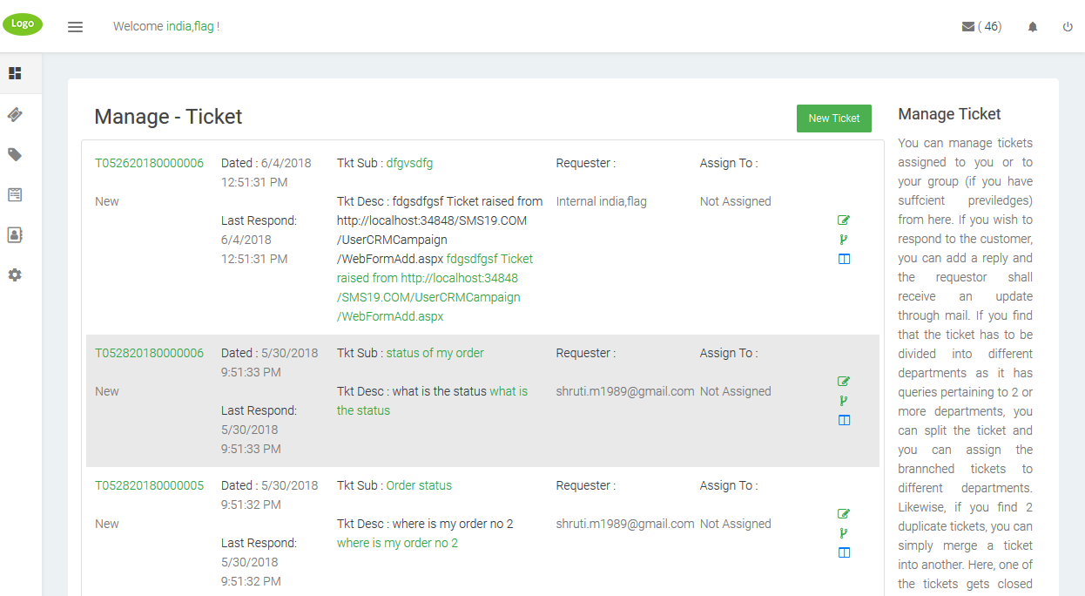Split ticket T052820180000006 using branch icon
Screen dimensions: 1085x596
pos(843,400)
